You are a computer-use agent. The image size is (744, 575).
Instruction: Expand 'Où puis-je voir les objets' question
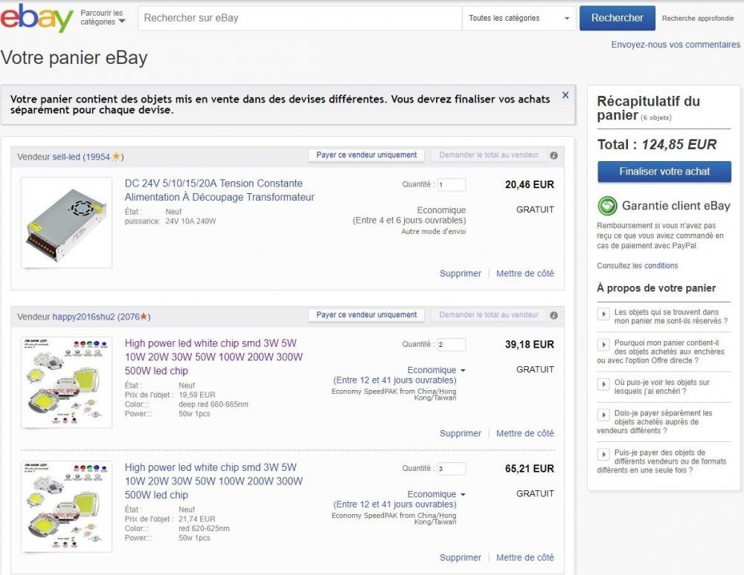pos(603,384)
